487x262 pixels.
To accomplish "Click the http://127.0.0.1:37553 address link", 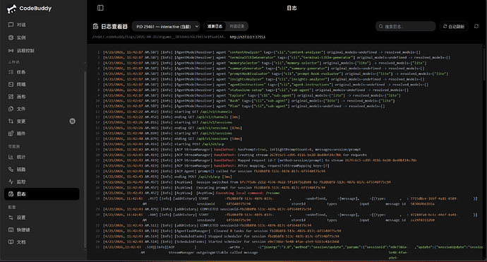I will pyautogui.click(x=247, y=37).
